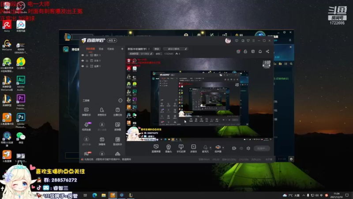Click the connecting live-stream button
The width and height of the screenshot is (353, 199).
click(x=262, y=148)
